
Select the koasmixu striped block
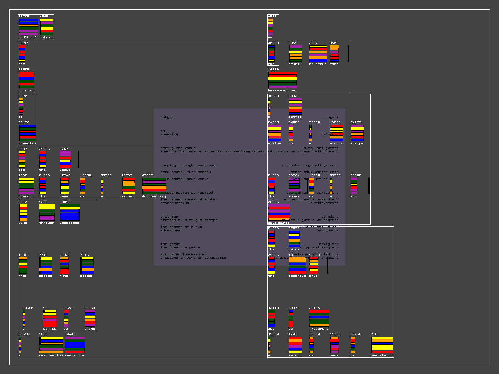(x=28, y=133)
